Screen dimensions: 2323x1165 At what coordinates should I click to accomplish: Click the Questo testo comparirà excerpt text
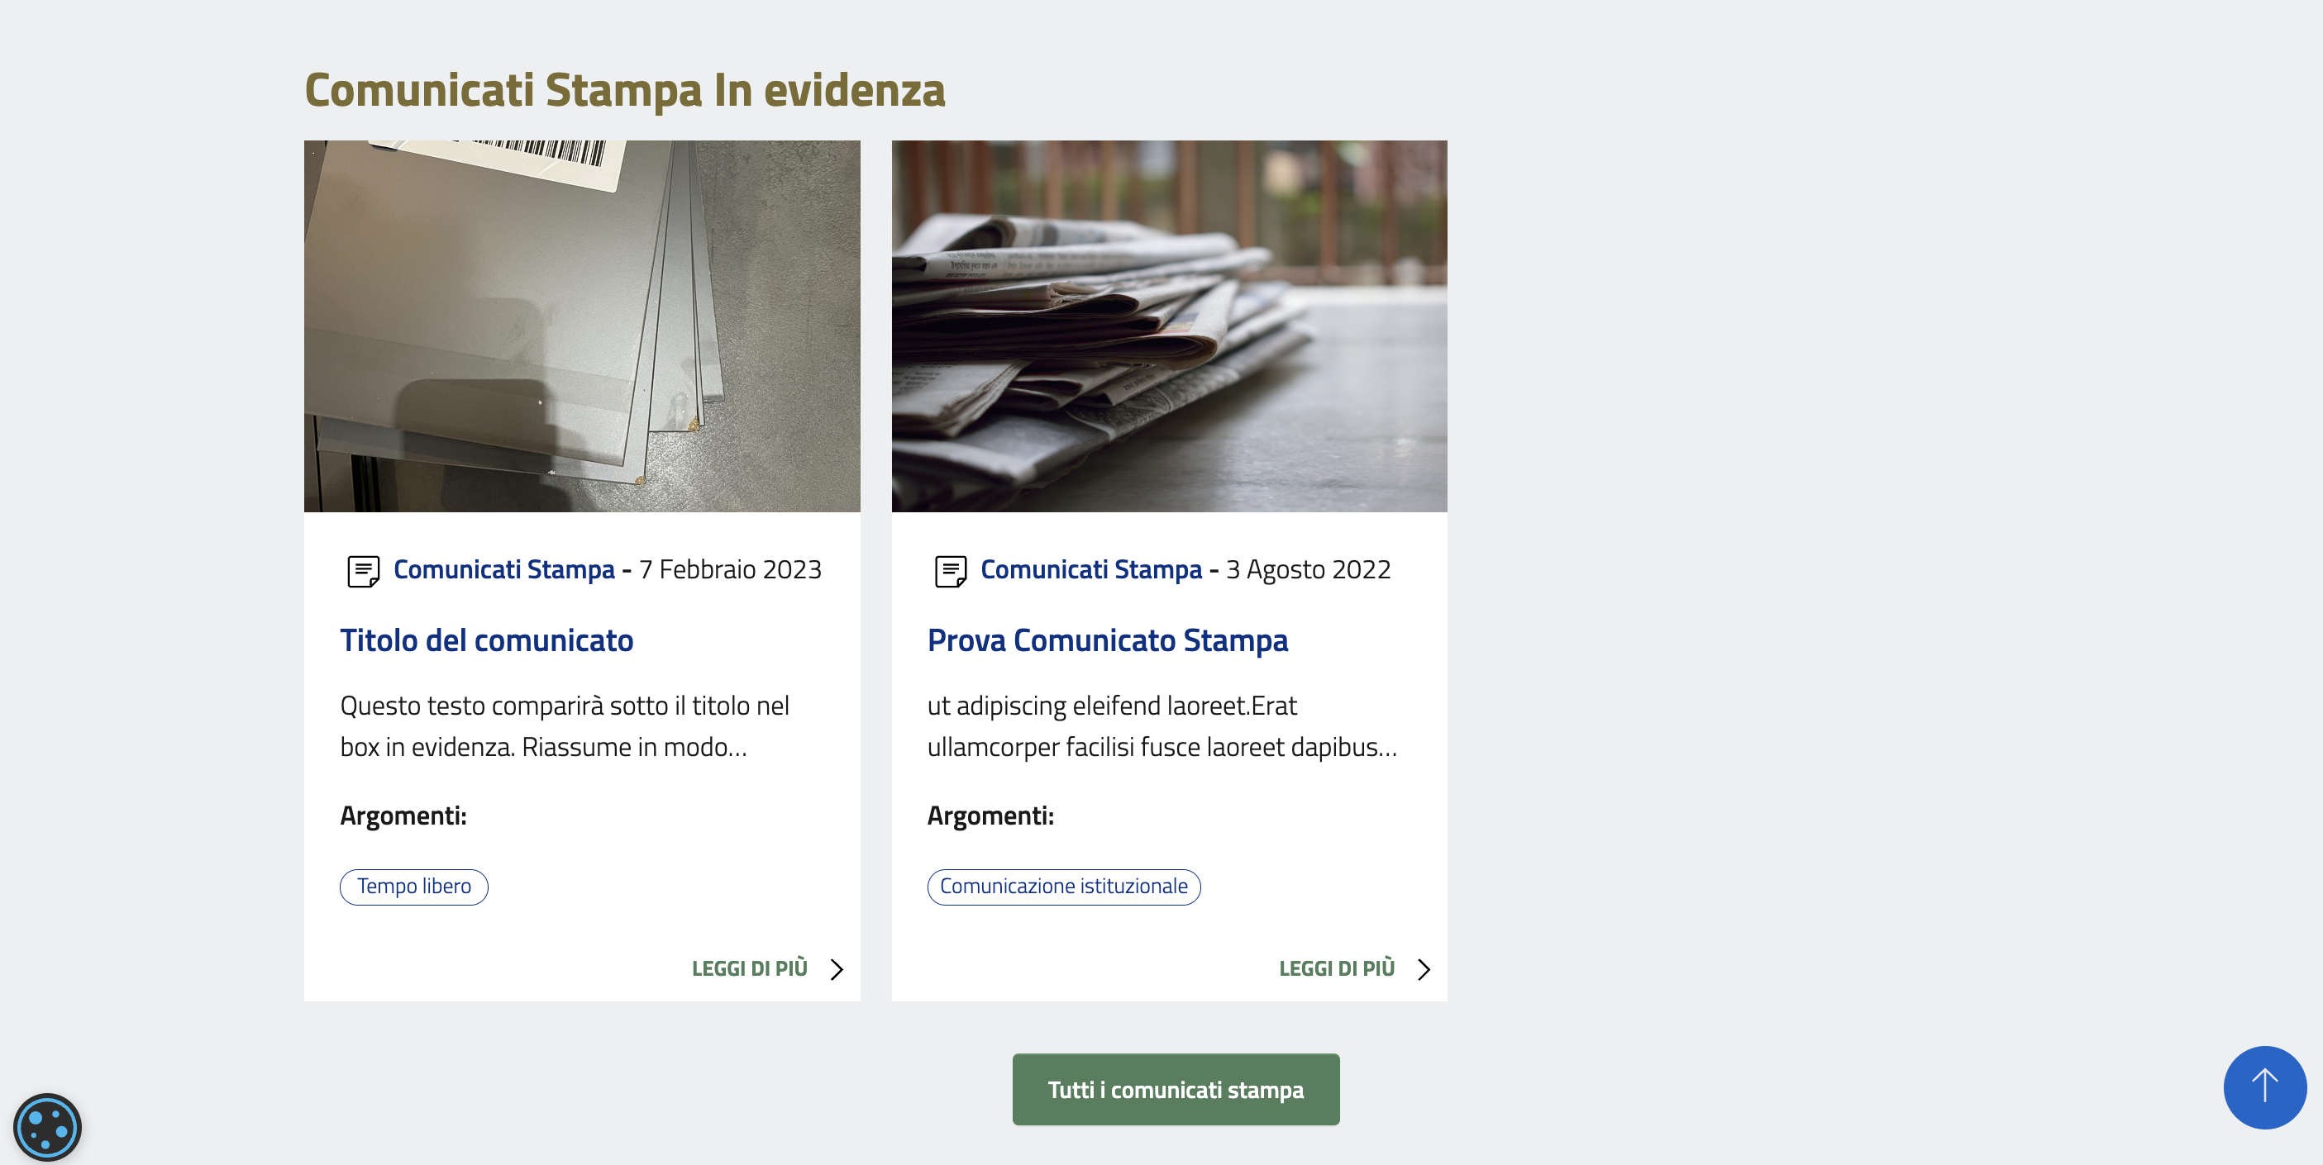[565, 726]
